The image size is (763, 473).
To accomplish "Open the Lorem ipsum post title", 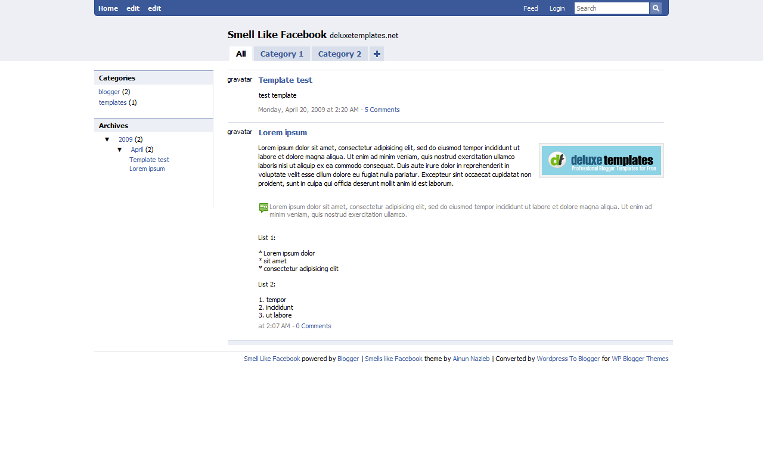I will (283, 132).
